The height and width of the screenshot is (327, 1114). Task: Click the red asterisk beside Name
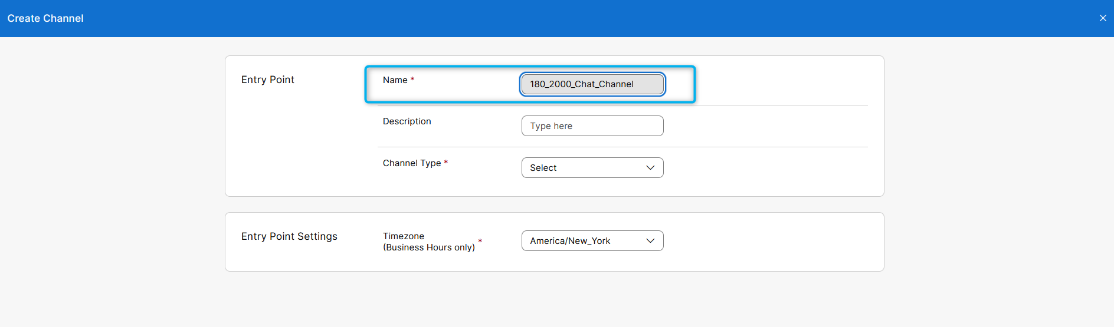pos(412,79)
